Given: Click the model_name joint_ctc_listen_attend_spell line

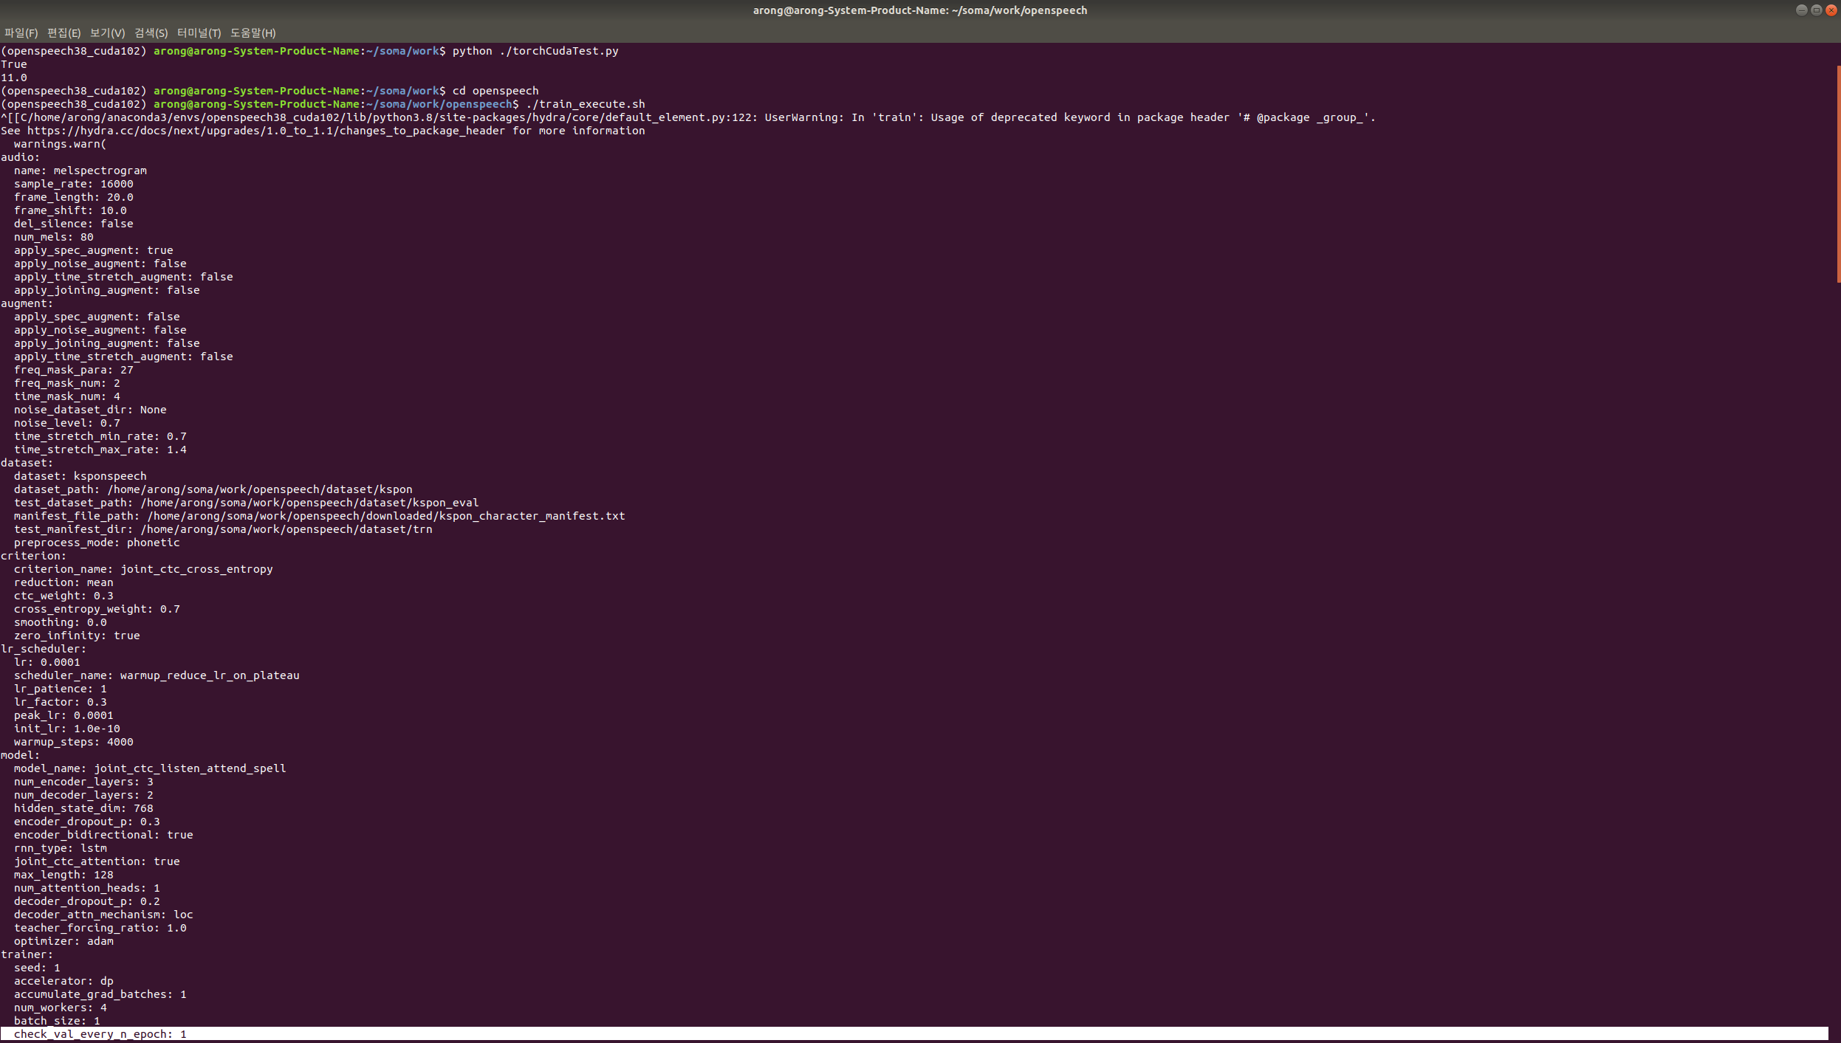Looking at the screenshot, I should [149, 769].
